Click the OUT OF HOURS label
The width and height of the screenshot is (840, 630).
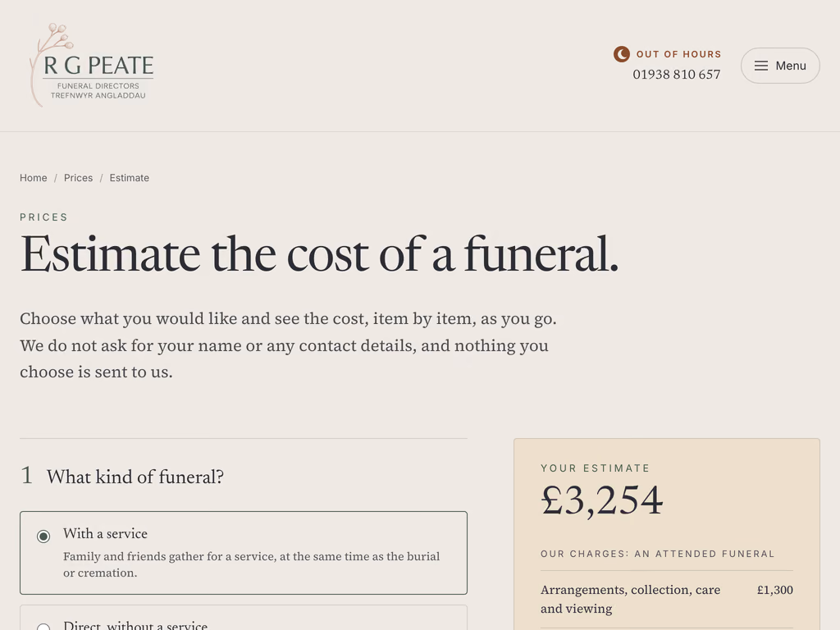coord(678,54)
